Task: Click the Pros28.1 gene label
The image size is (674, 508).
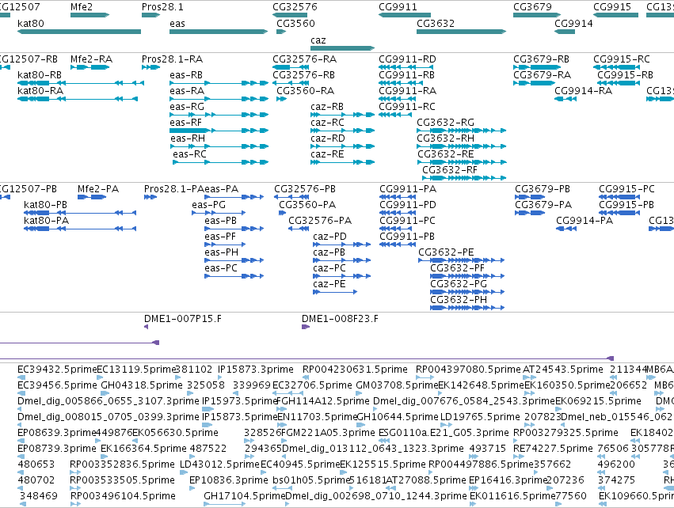Action: 162,7
